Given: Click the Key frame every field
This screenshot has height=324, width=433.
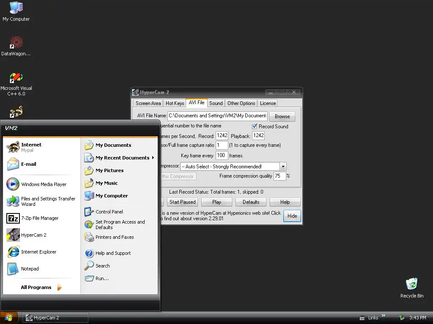Looking at the screenshot, I should click(x=222, y=155).
